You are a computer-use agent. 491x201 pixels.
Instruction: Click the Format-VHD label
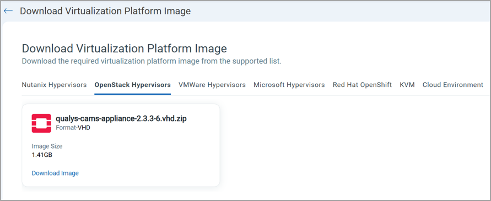(73, 128)
